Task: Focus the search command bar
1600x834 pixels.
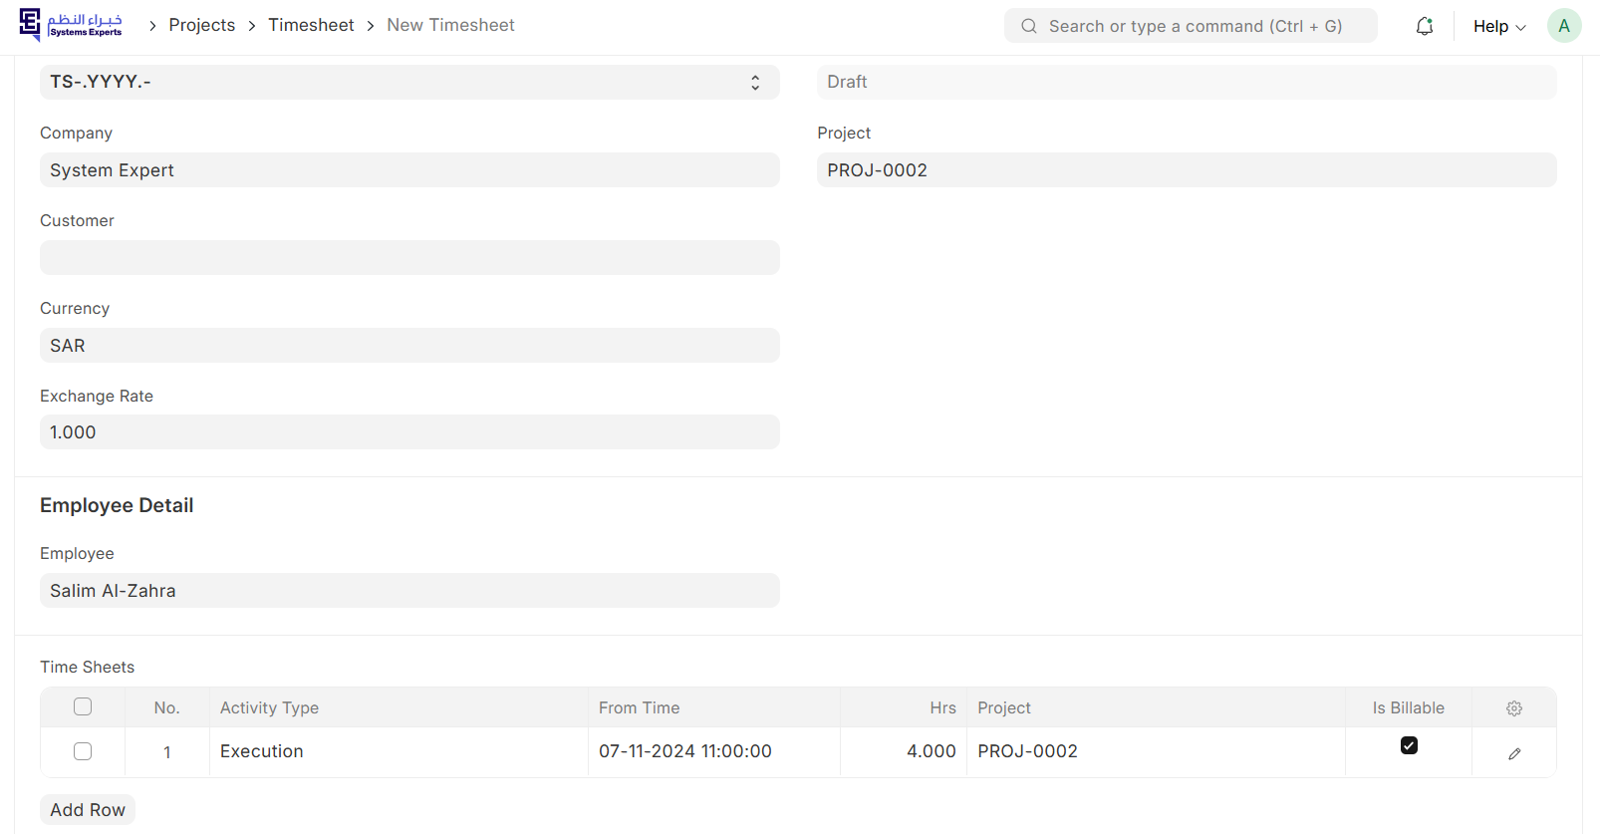Action: [1195, 26]
